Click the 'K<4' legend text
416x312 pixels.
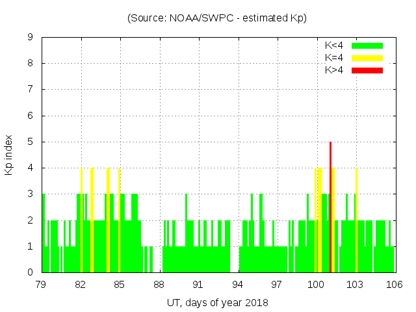pyautogui.click(x=334, y=45)
